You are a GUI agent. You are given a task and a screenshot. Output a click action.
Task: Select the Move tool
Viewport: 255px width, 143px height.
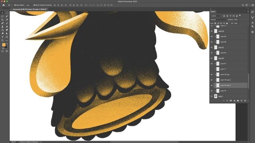(2, 13)
